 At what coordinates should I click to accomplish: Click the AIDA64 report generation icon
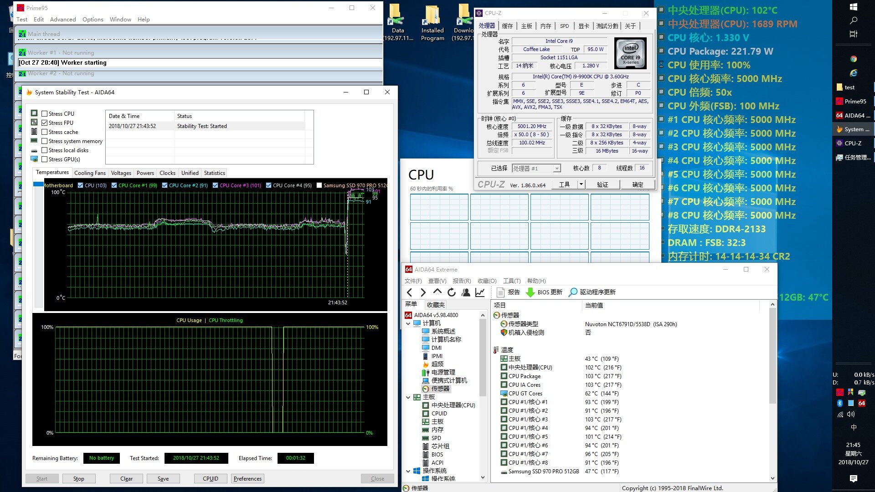[501, 292]
